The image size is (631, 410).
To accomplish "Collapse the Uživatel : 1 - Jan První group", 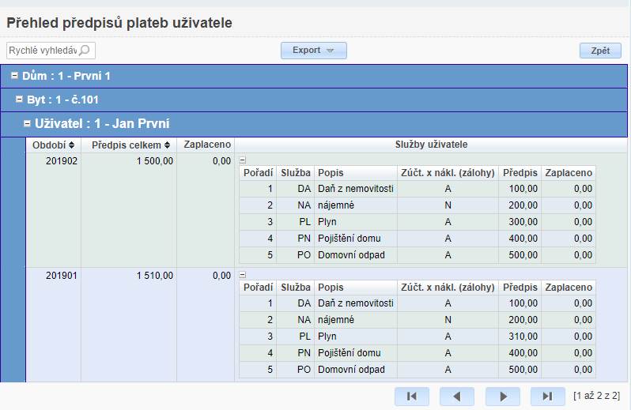I will 27,123.
